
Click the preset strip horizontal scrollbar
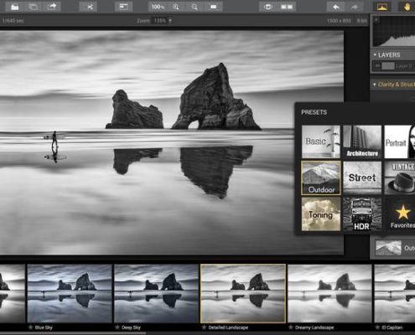coord(73,333)
